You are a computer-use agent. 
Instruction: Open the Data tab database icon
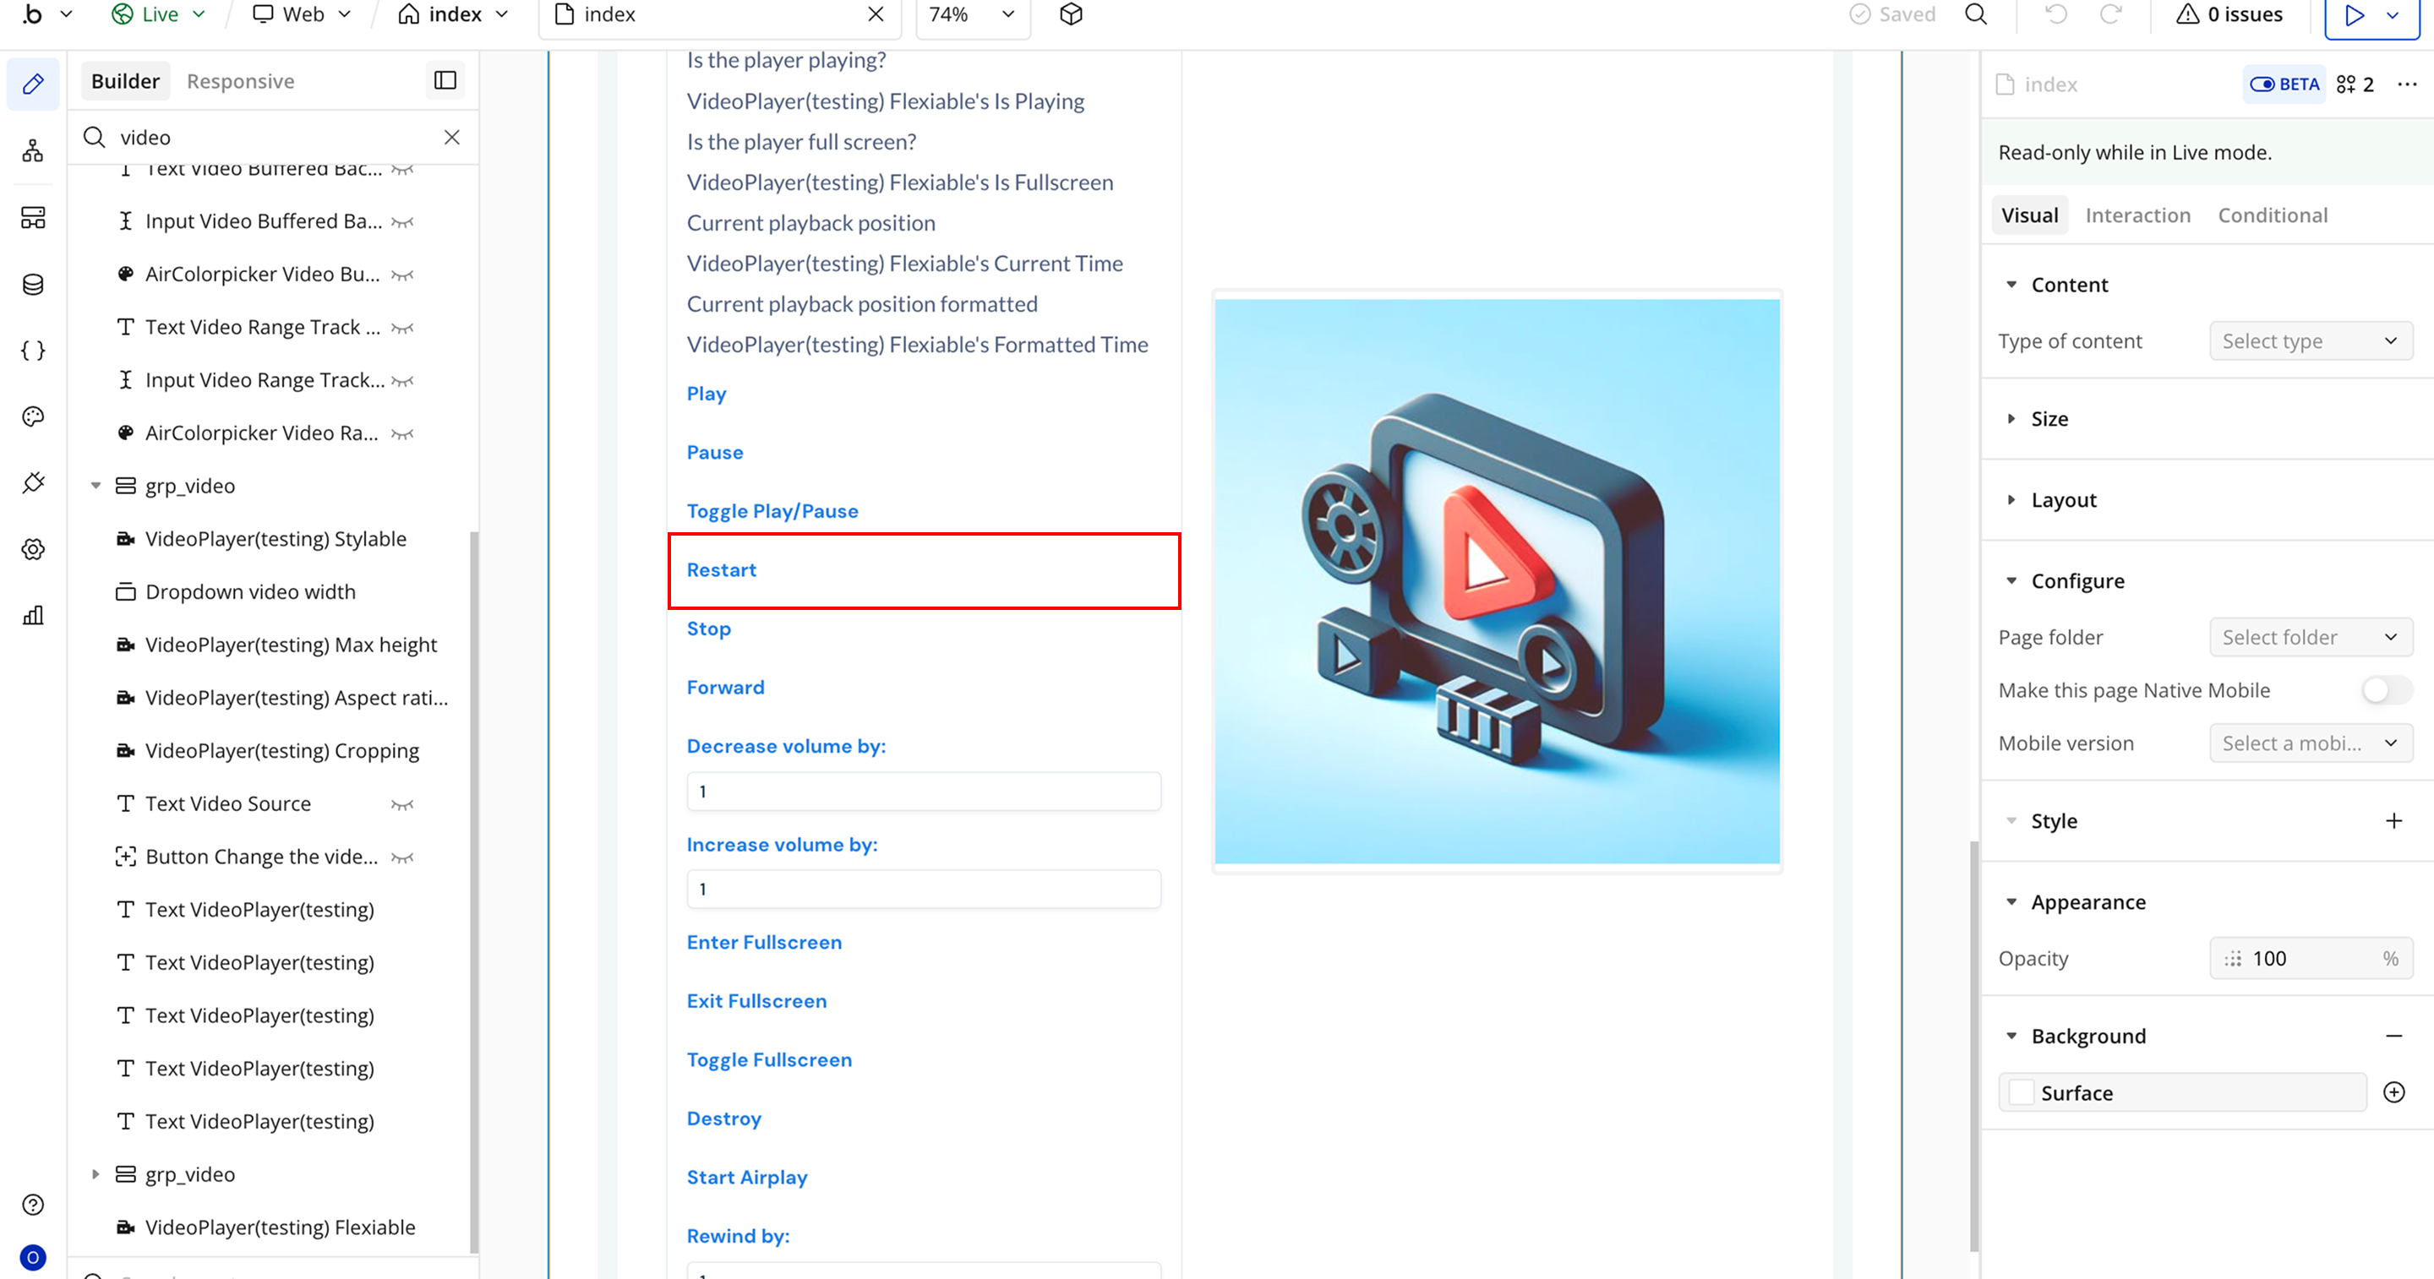pos(33,285)
